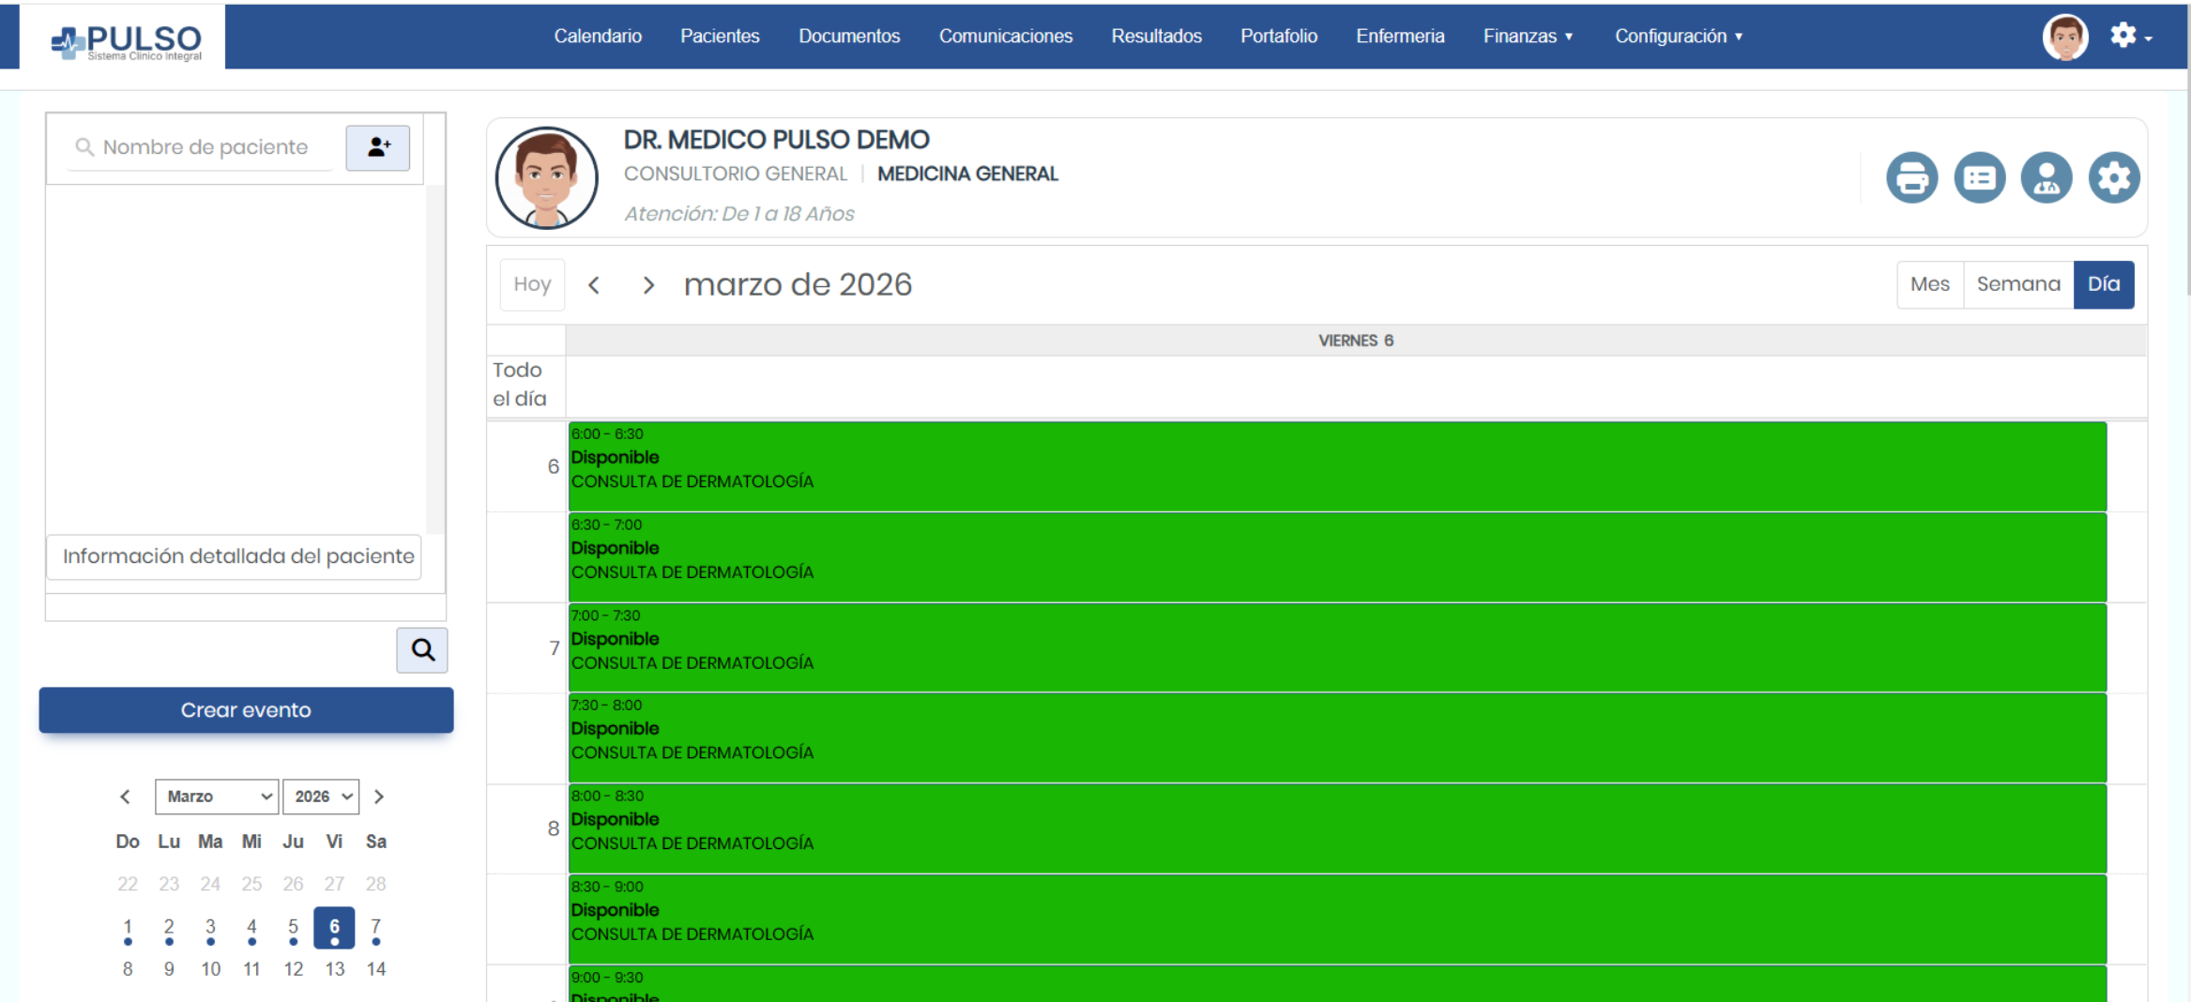The image size is (2191, 1002).
Task: Open agenda settings gear in doctor header
Action: (2113, 177)
